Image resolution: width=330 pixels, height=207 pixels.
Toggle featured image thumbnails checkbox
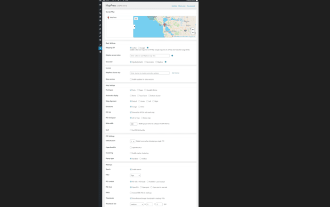click(131, 198)
